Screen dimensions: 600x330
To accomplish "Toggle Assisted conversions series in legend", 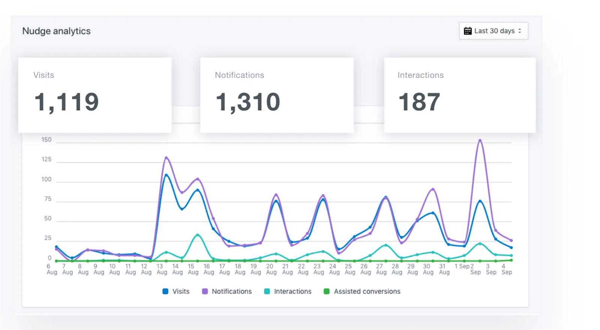I will [x=362, y=291].
